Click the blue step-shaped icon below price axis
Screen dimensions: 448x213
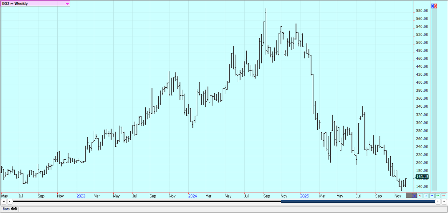point(426,195)
